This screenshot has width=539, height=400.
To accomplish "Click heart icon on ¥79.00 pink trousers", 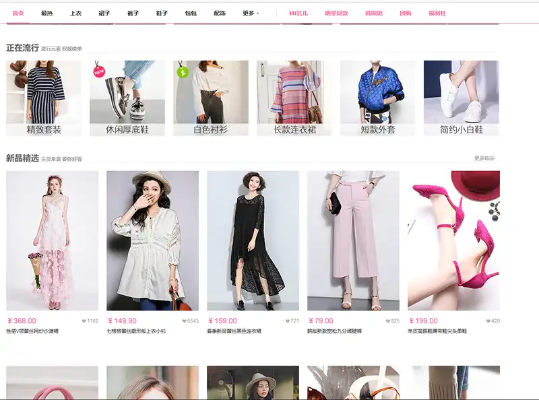I will 387,321.
